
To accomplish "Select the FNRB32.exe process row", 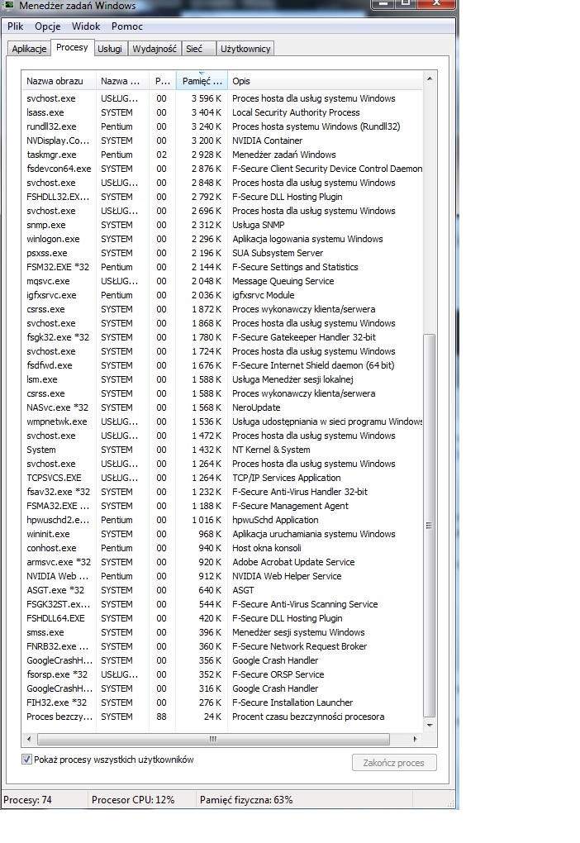I will coord(222,646).
